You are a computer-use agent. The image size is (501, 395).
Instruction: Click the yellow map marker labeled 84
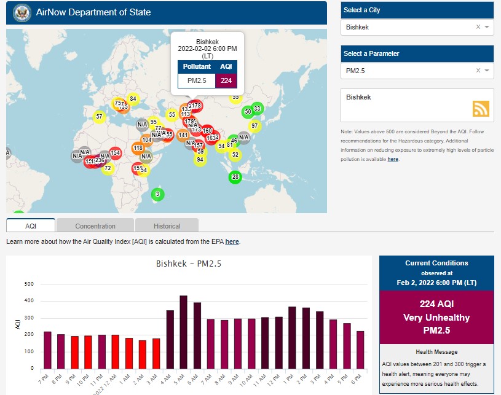click(133, 99)
